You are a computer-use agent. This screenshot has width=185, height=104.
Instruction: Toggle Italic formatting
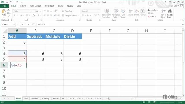pyautogui.click(x=18, y=15)
